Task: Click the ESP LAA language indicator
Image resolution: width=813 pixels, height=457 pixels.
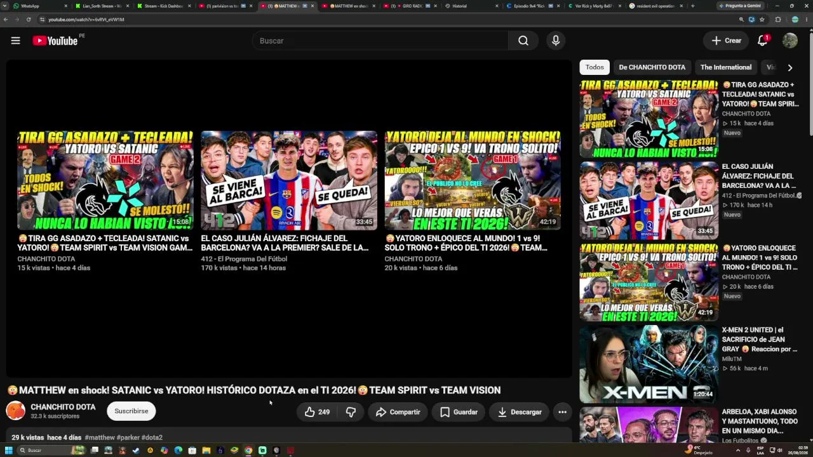Action: tap(760, 451)
